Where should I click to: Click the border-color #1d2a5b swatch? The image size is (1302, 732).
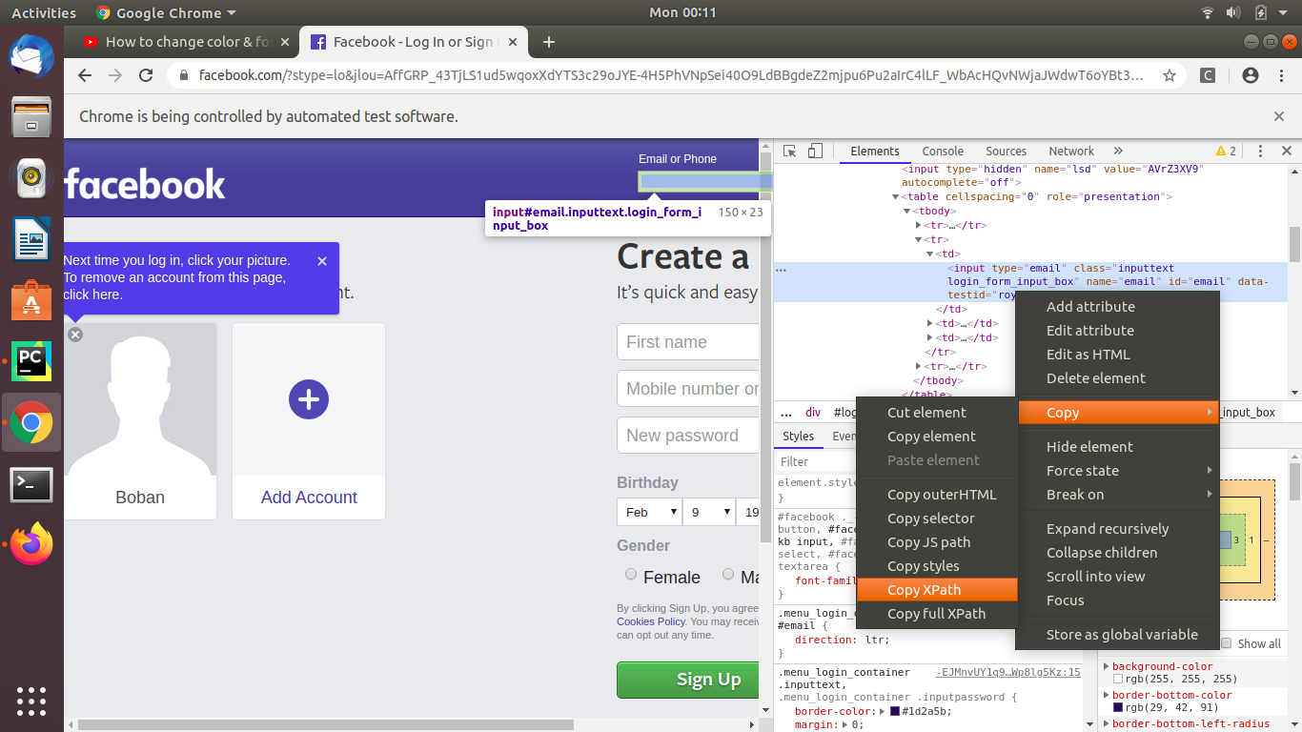(x=895, y=711)
